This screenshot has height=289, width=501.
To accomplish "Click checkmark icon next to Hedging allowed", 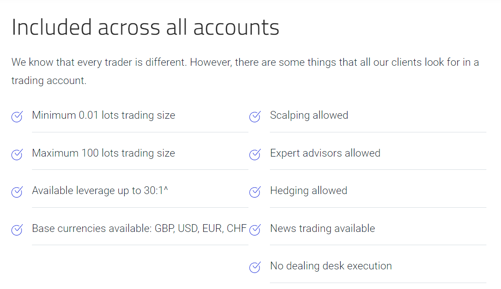I will [255, 192].
